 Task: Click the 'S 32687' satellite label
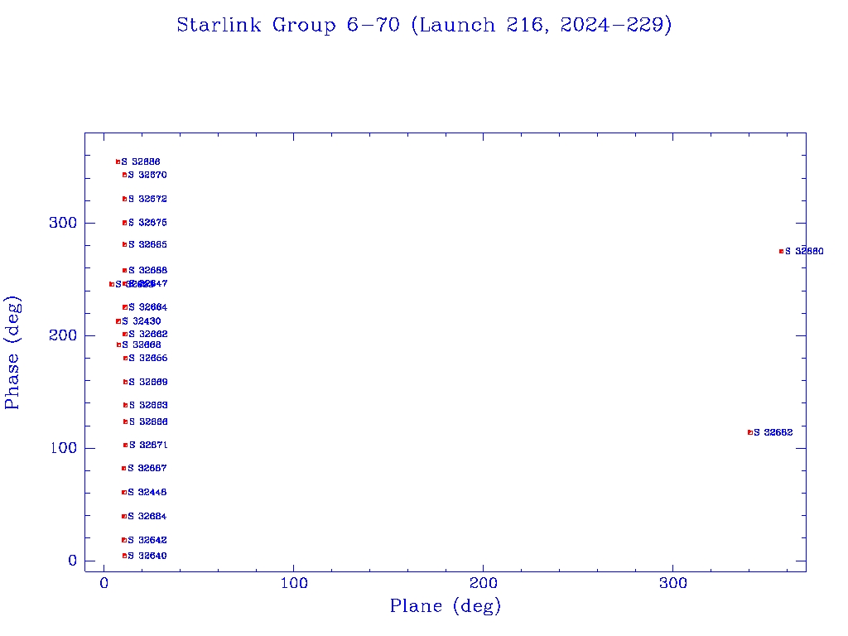(x=147, y=469)
